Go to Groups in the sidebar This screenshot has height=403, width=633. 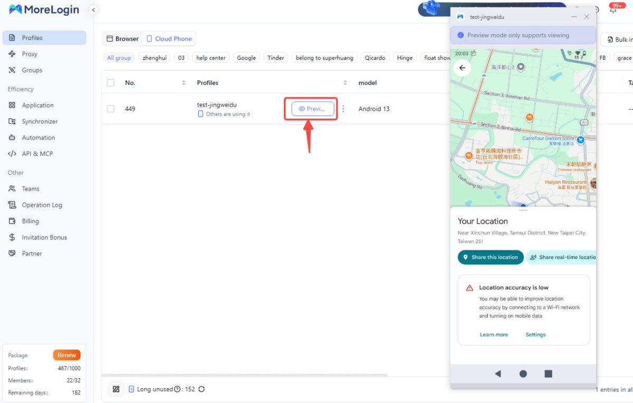44,70
